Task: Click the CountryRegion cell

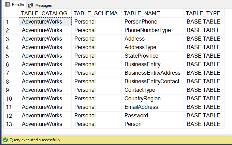Action: [153, 99]
